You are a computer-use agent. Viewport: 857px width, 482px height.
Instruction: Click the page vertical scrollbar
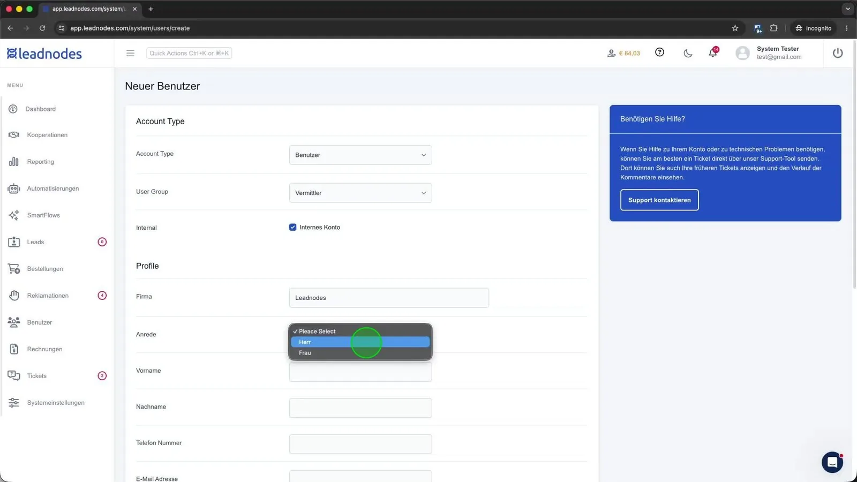(x=854, y=164)
